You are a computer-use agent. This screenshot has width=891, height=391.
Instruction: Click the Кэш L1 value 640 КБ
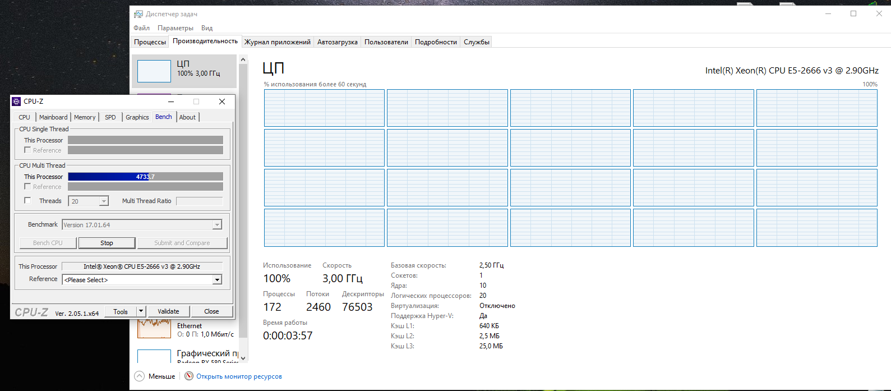click(489, 326)
